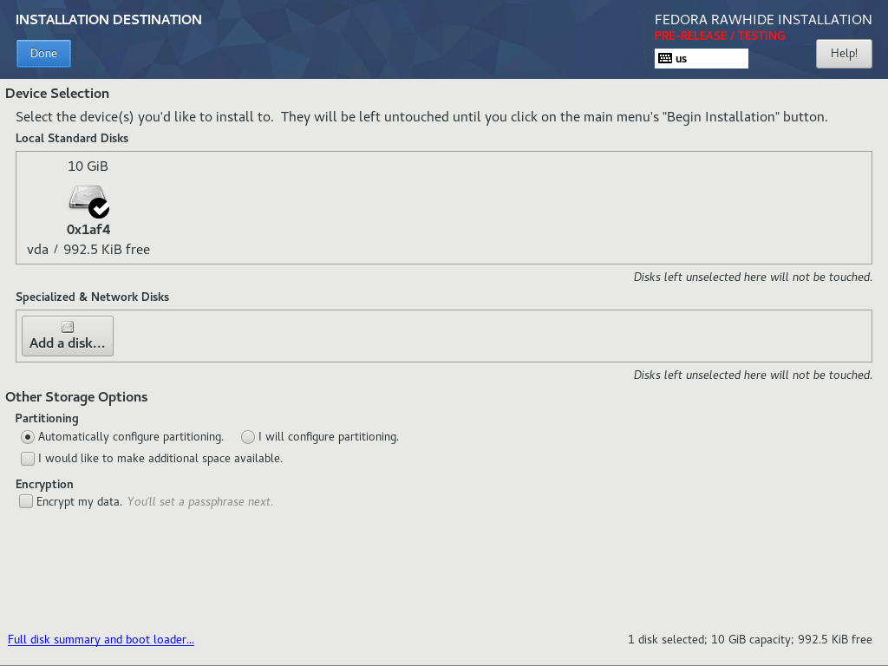
Task: Click Fedora Rawhide Installation title text
Action: (763, 20)
